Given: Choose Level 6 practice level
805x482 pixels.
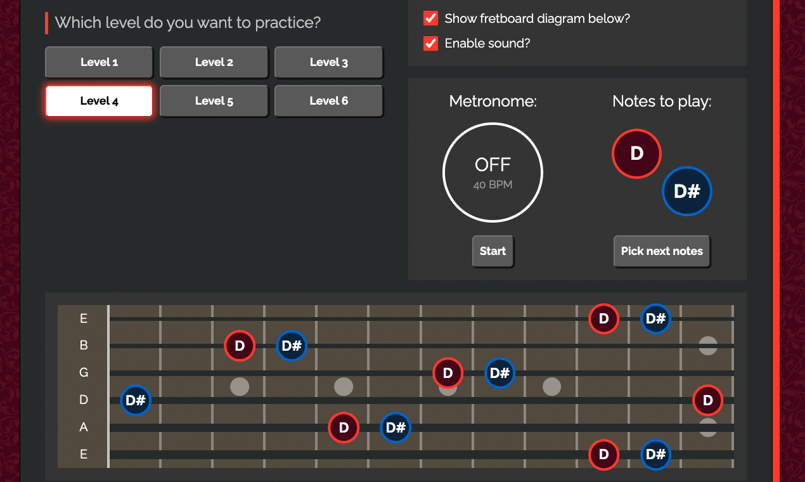Looking at the screenshot, I should [328, 101].
